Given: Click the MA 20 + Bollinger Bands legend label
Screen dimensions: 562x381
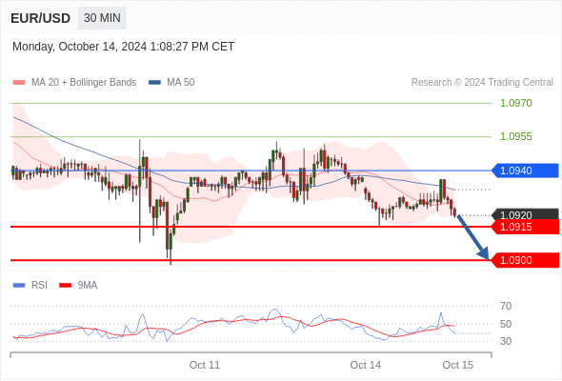Looking at the screenshot, I should tap(84, 83).
